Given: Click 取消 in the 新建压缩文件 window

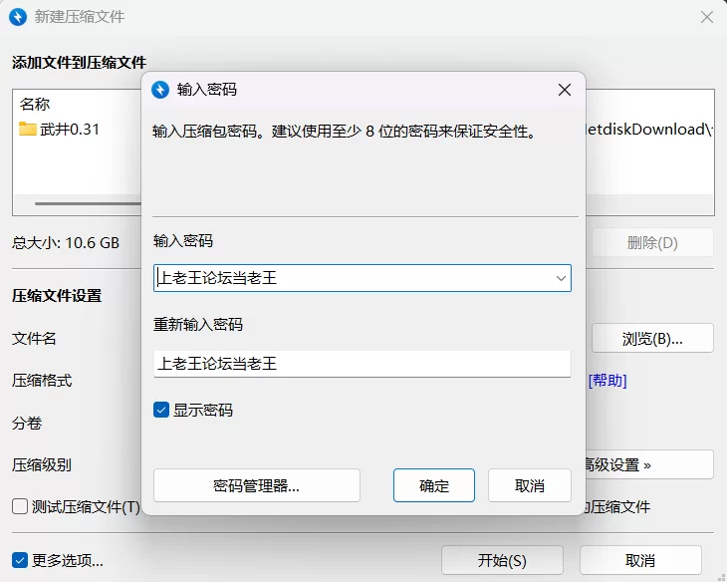Looking at the screenshot, I should click(640, 560).
